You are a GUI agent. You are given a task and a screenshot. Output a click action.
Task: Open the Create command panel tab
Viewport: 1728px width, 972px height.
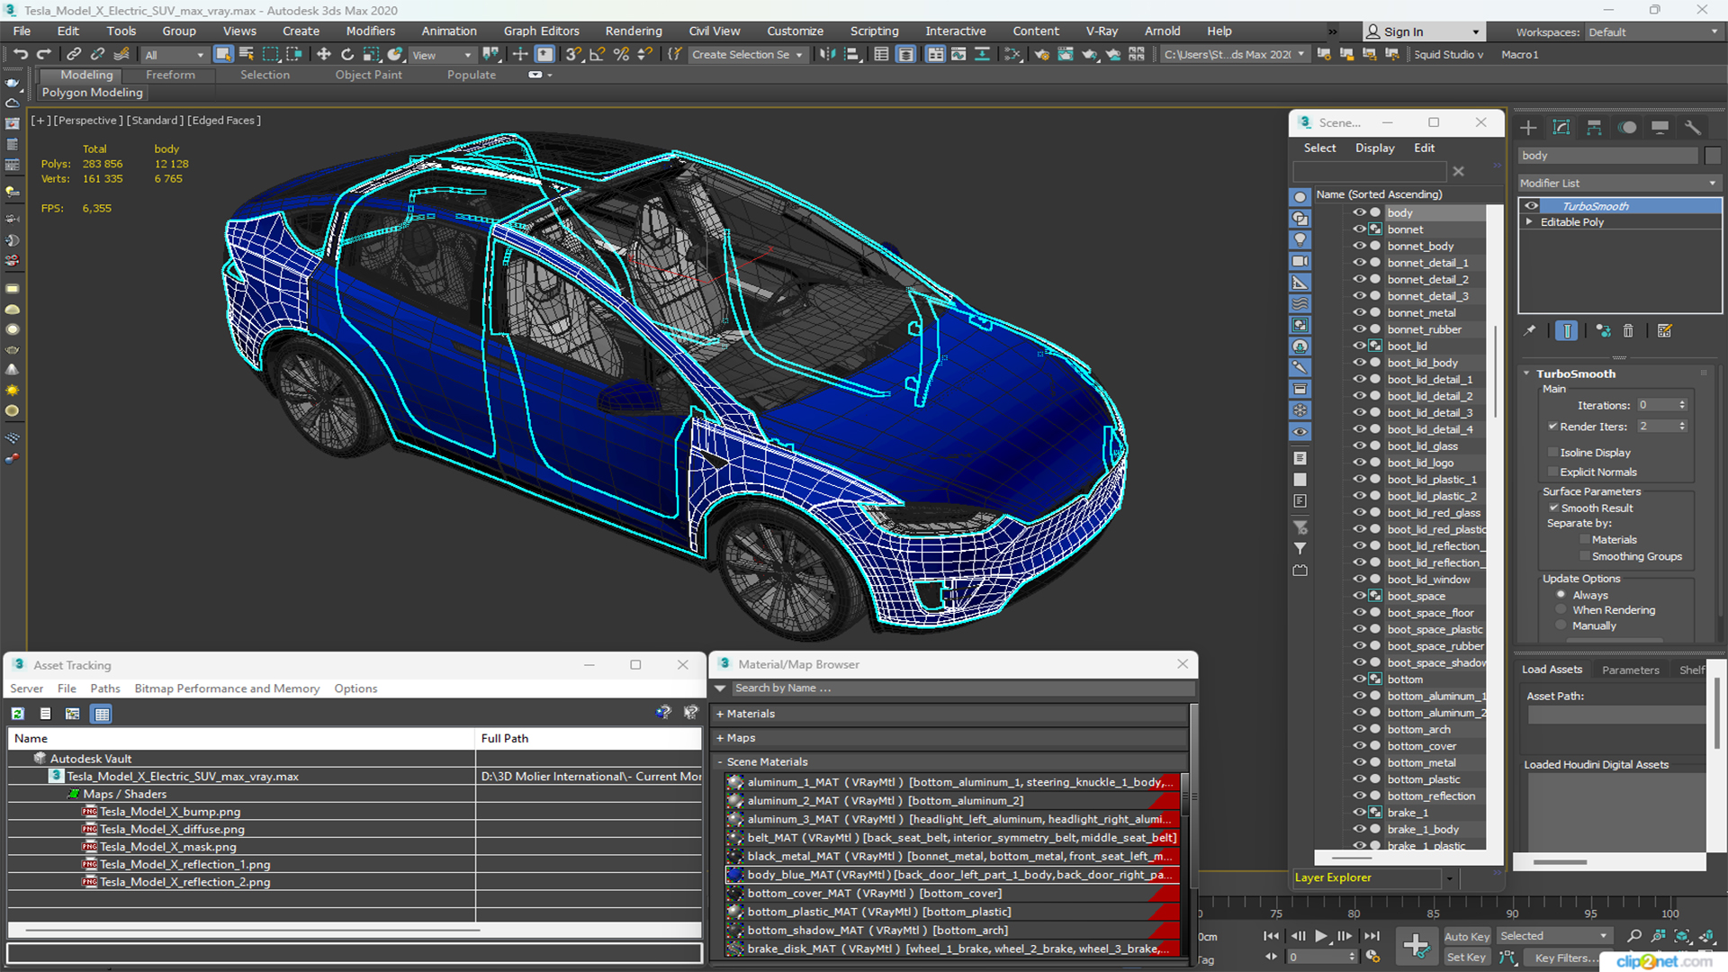tap(1528, 128)
